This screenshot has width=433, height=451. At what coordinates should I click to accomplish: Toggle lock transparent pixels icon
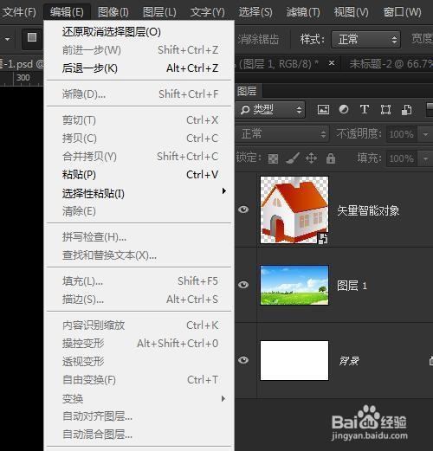point(273,158)
